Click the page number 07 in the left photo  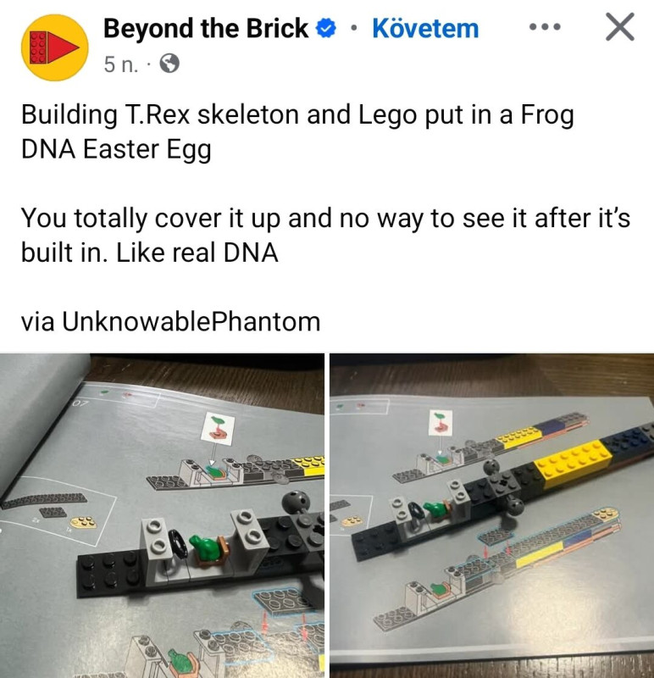coord(80,404)
